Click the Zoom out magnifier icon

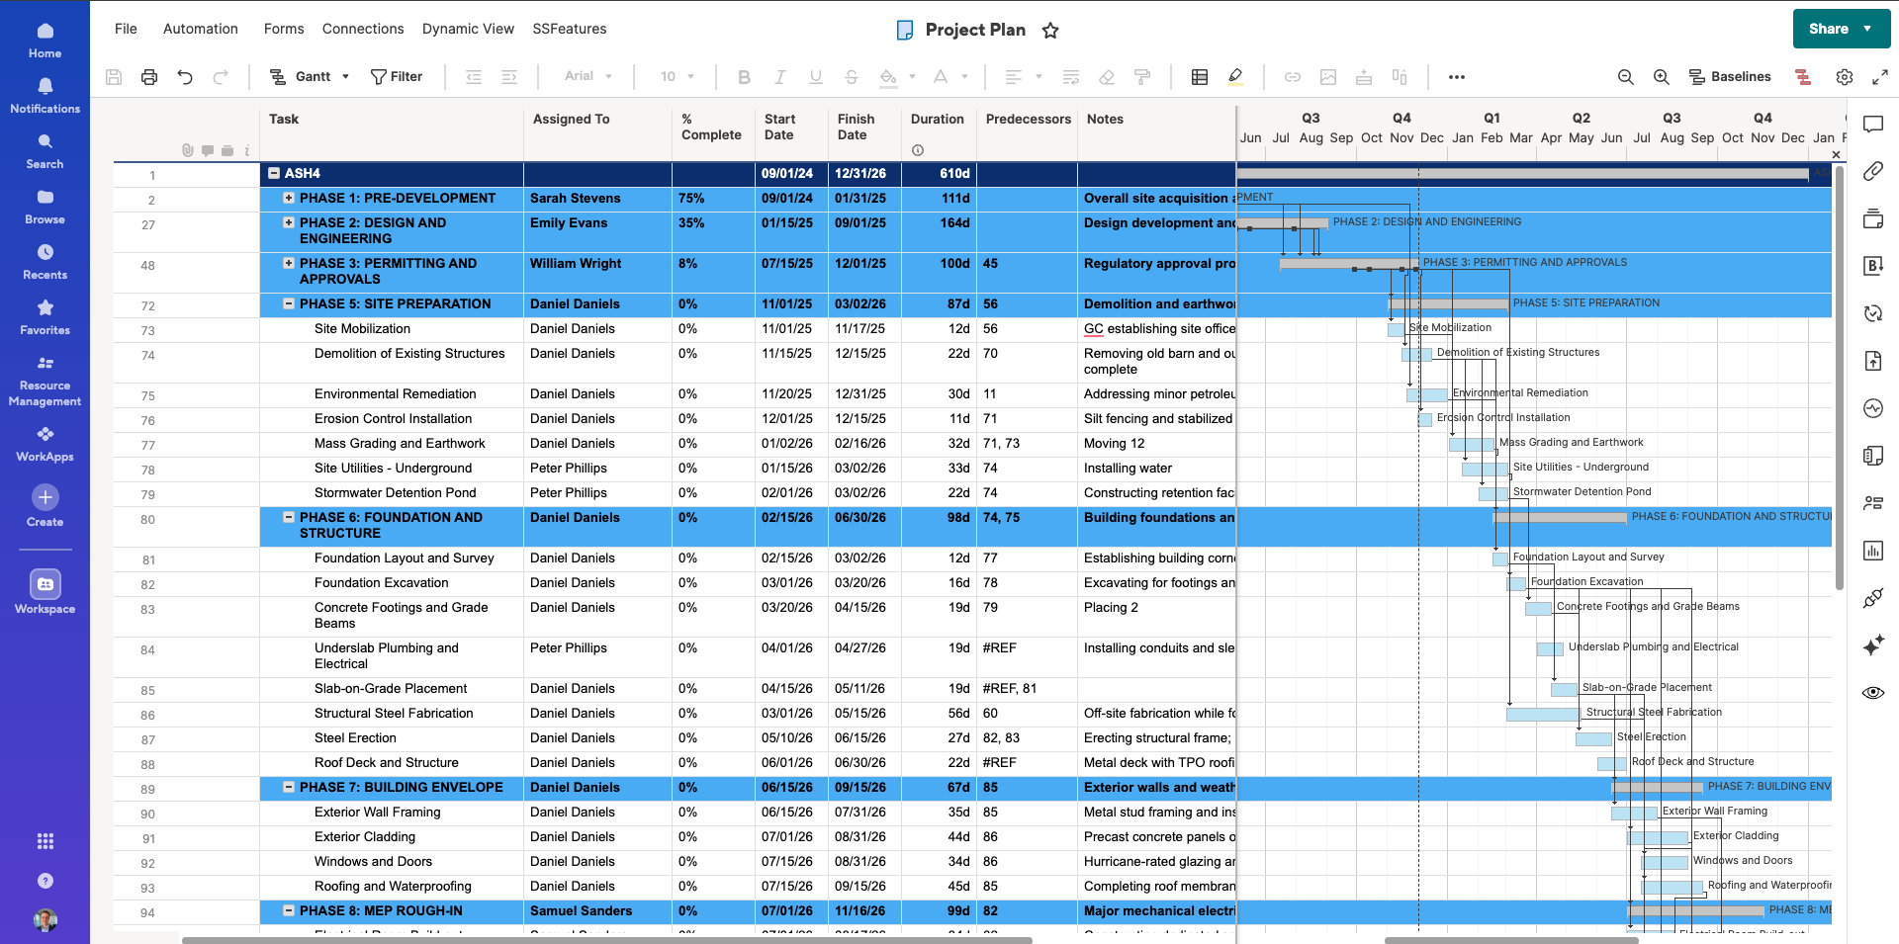[x=1625, y=77]
